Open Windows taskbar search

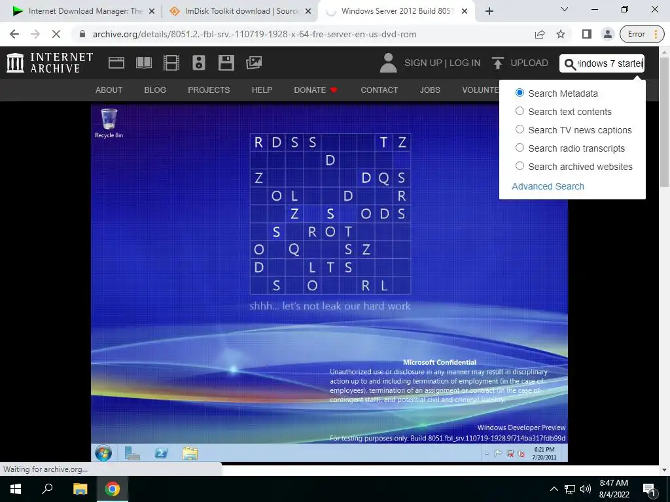pos(47,489)
